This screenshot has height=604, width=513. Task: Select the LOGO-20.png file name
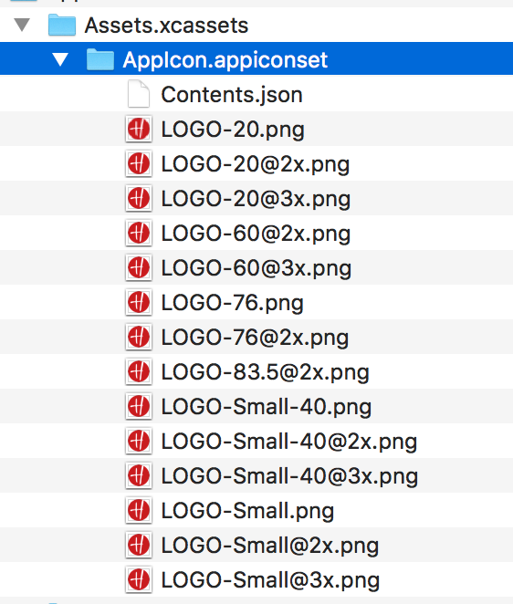233,130
